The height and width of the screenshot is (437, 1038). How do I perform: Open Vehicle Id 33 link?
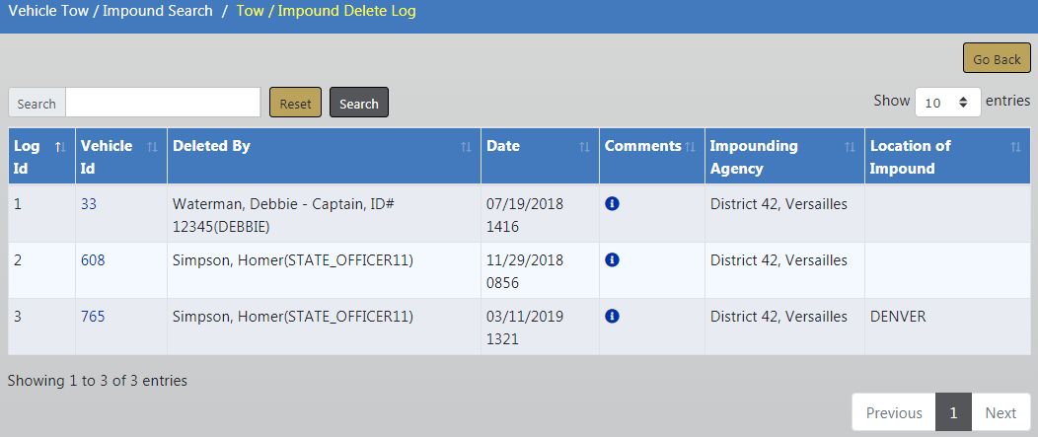pyautogui.click(x=89, y=204)
